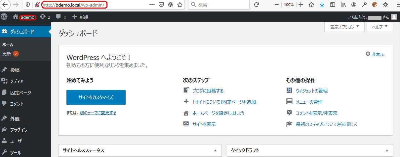The width and height of the screenshot is (400, 157).
Task: Save page to Pocket icon
Action: pyautogui.click(x=161, y=5)
